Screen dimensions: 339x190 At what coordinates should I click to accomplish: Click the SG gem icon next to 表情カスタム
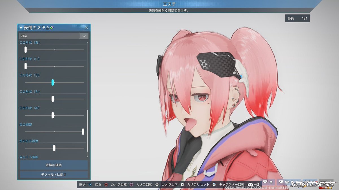tap(52, 28)
